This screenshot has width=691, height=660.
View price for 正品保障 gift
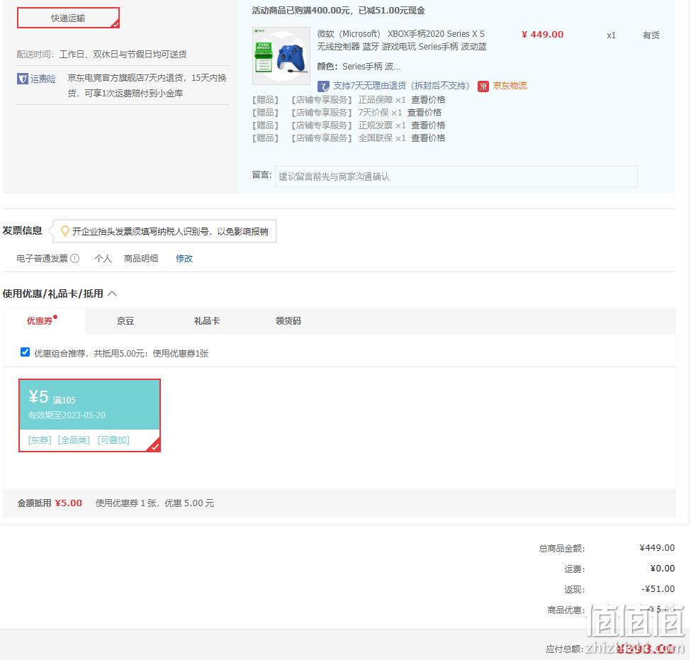[x=428, y=100]
